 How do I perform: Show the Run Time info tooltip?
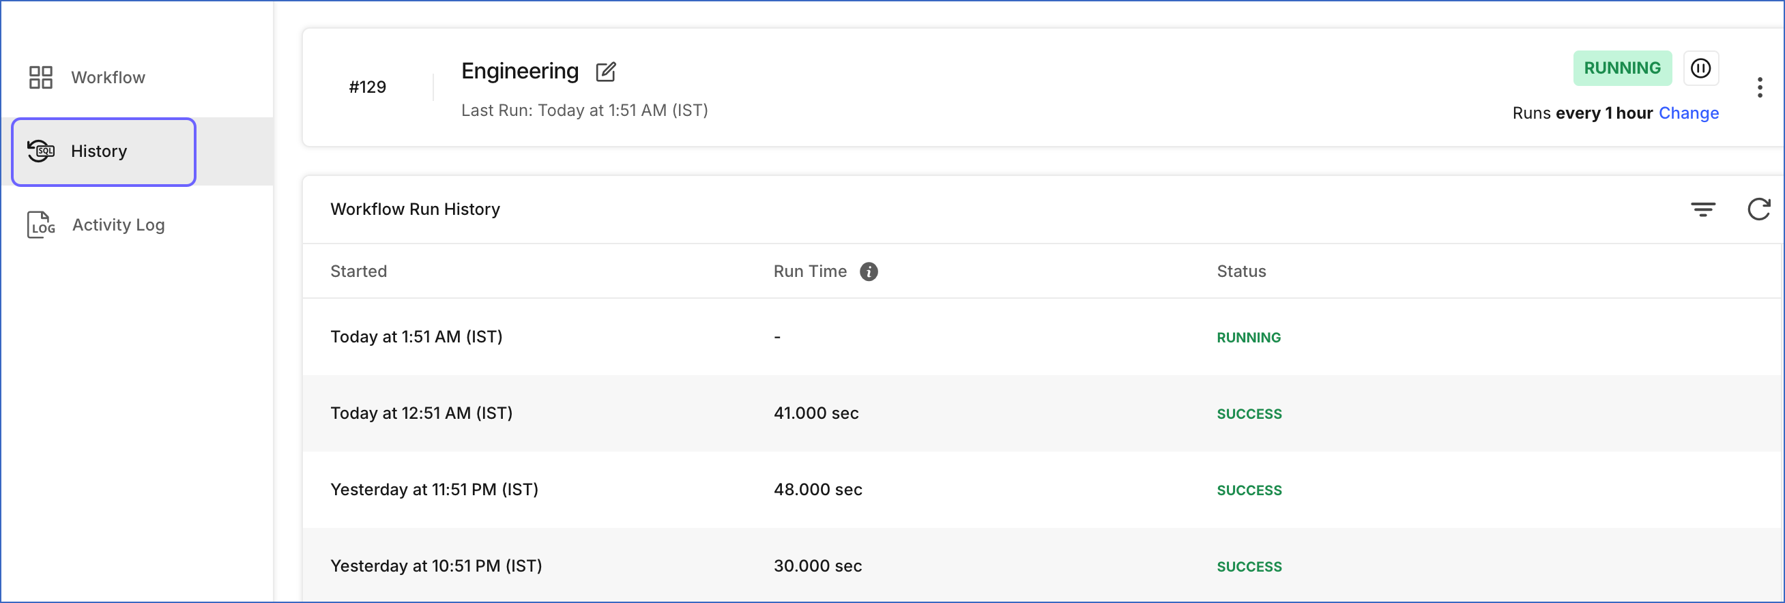click(x=868, y=271)
